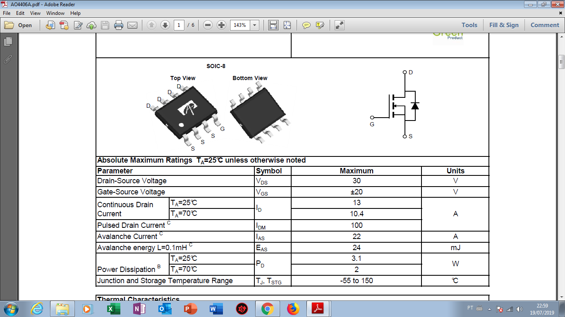Screen dimensions: 565x317
Task: Go to the next page arrow
Action: (x=165, y=25)
